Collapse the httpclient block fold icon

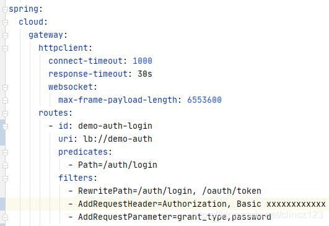[x=5, y=48]
